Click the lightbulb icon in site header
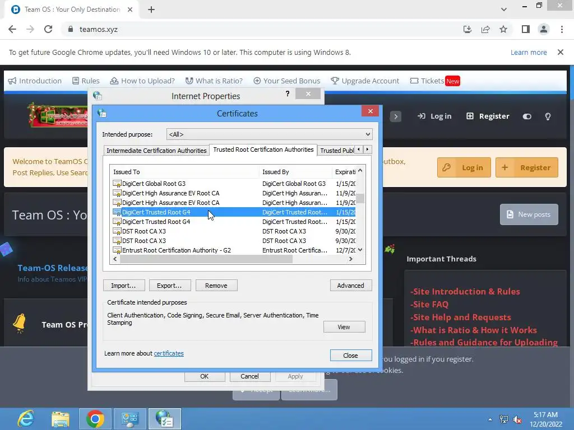This screenshot has width=574, height=430. point(548,116)
